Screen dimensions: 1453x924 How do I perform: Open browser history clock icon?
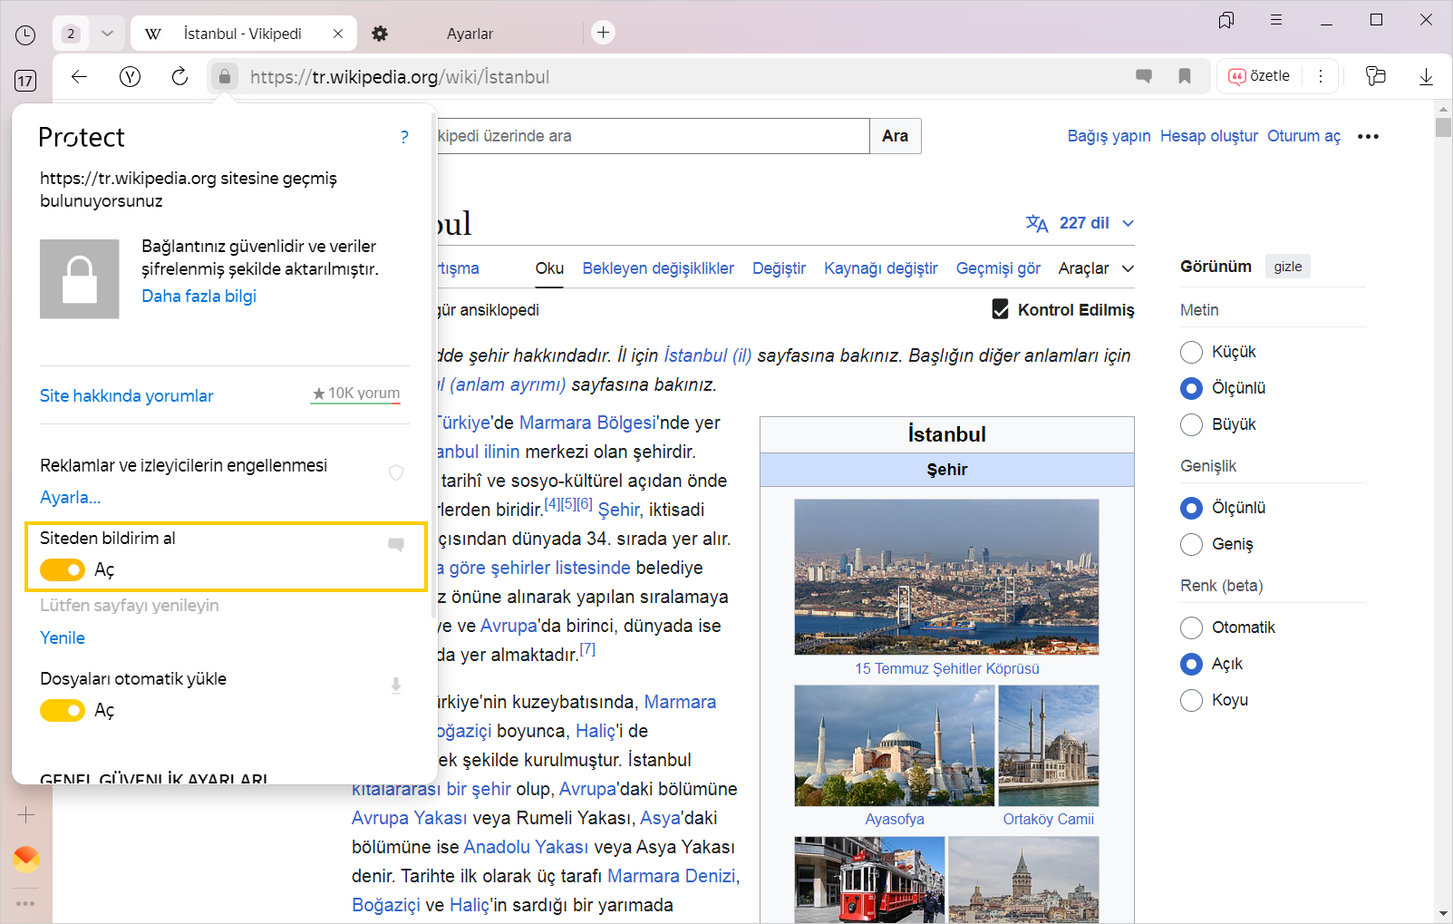click(x=25, y=35)
